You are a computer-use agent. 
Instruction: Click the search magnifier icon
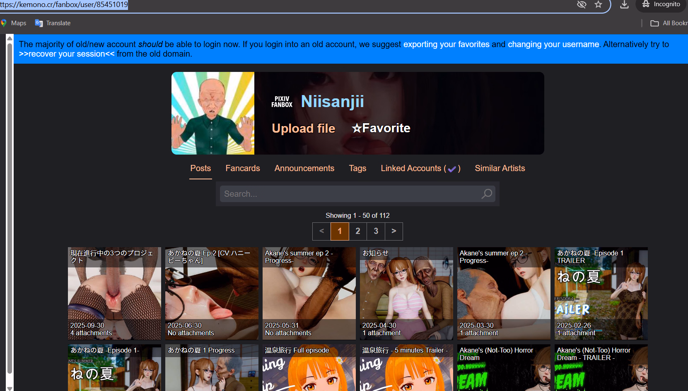pos(487,194)
